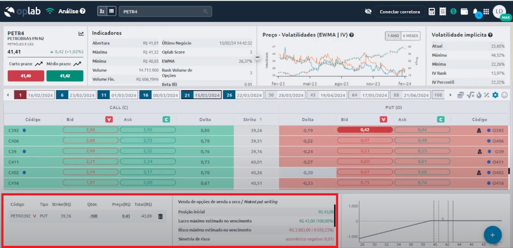Delete the PETRO392 position with trash icon
The image size is (513, 248).
[160, 216]
